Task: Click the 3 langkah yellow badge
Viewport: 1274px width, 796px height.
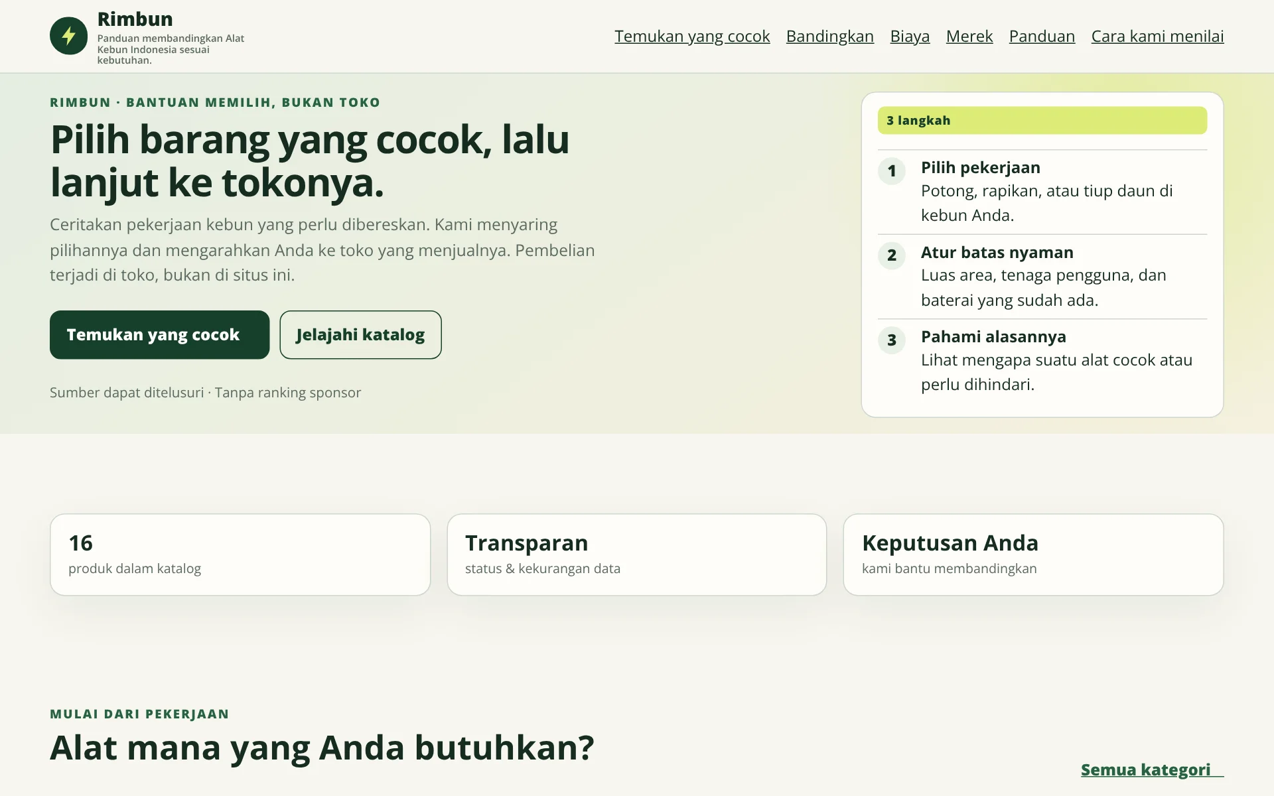Action: tap(1042, 120)
